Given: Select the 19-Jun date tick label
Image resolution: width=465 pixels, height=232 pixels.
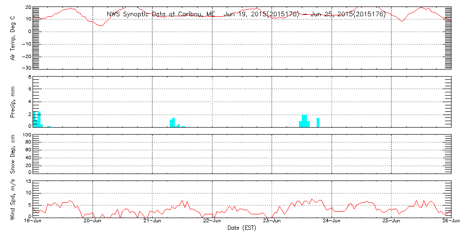Looking at the screenshot, I should pos(33,222).
